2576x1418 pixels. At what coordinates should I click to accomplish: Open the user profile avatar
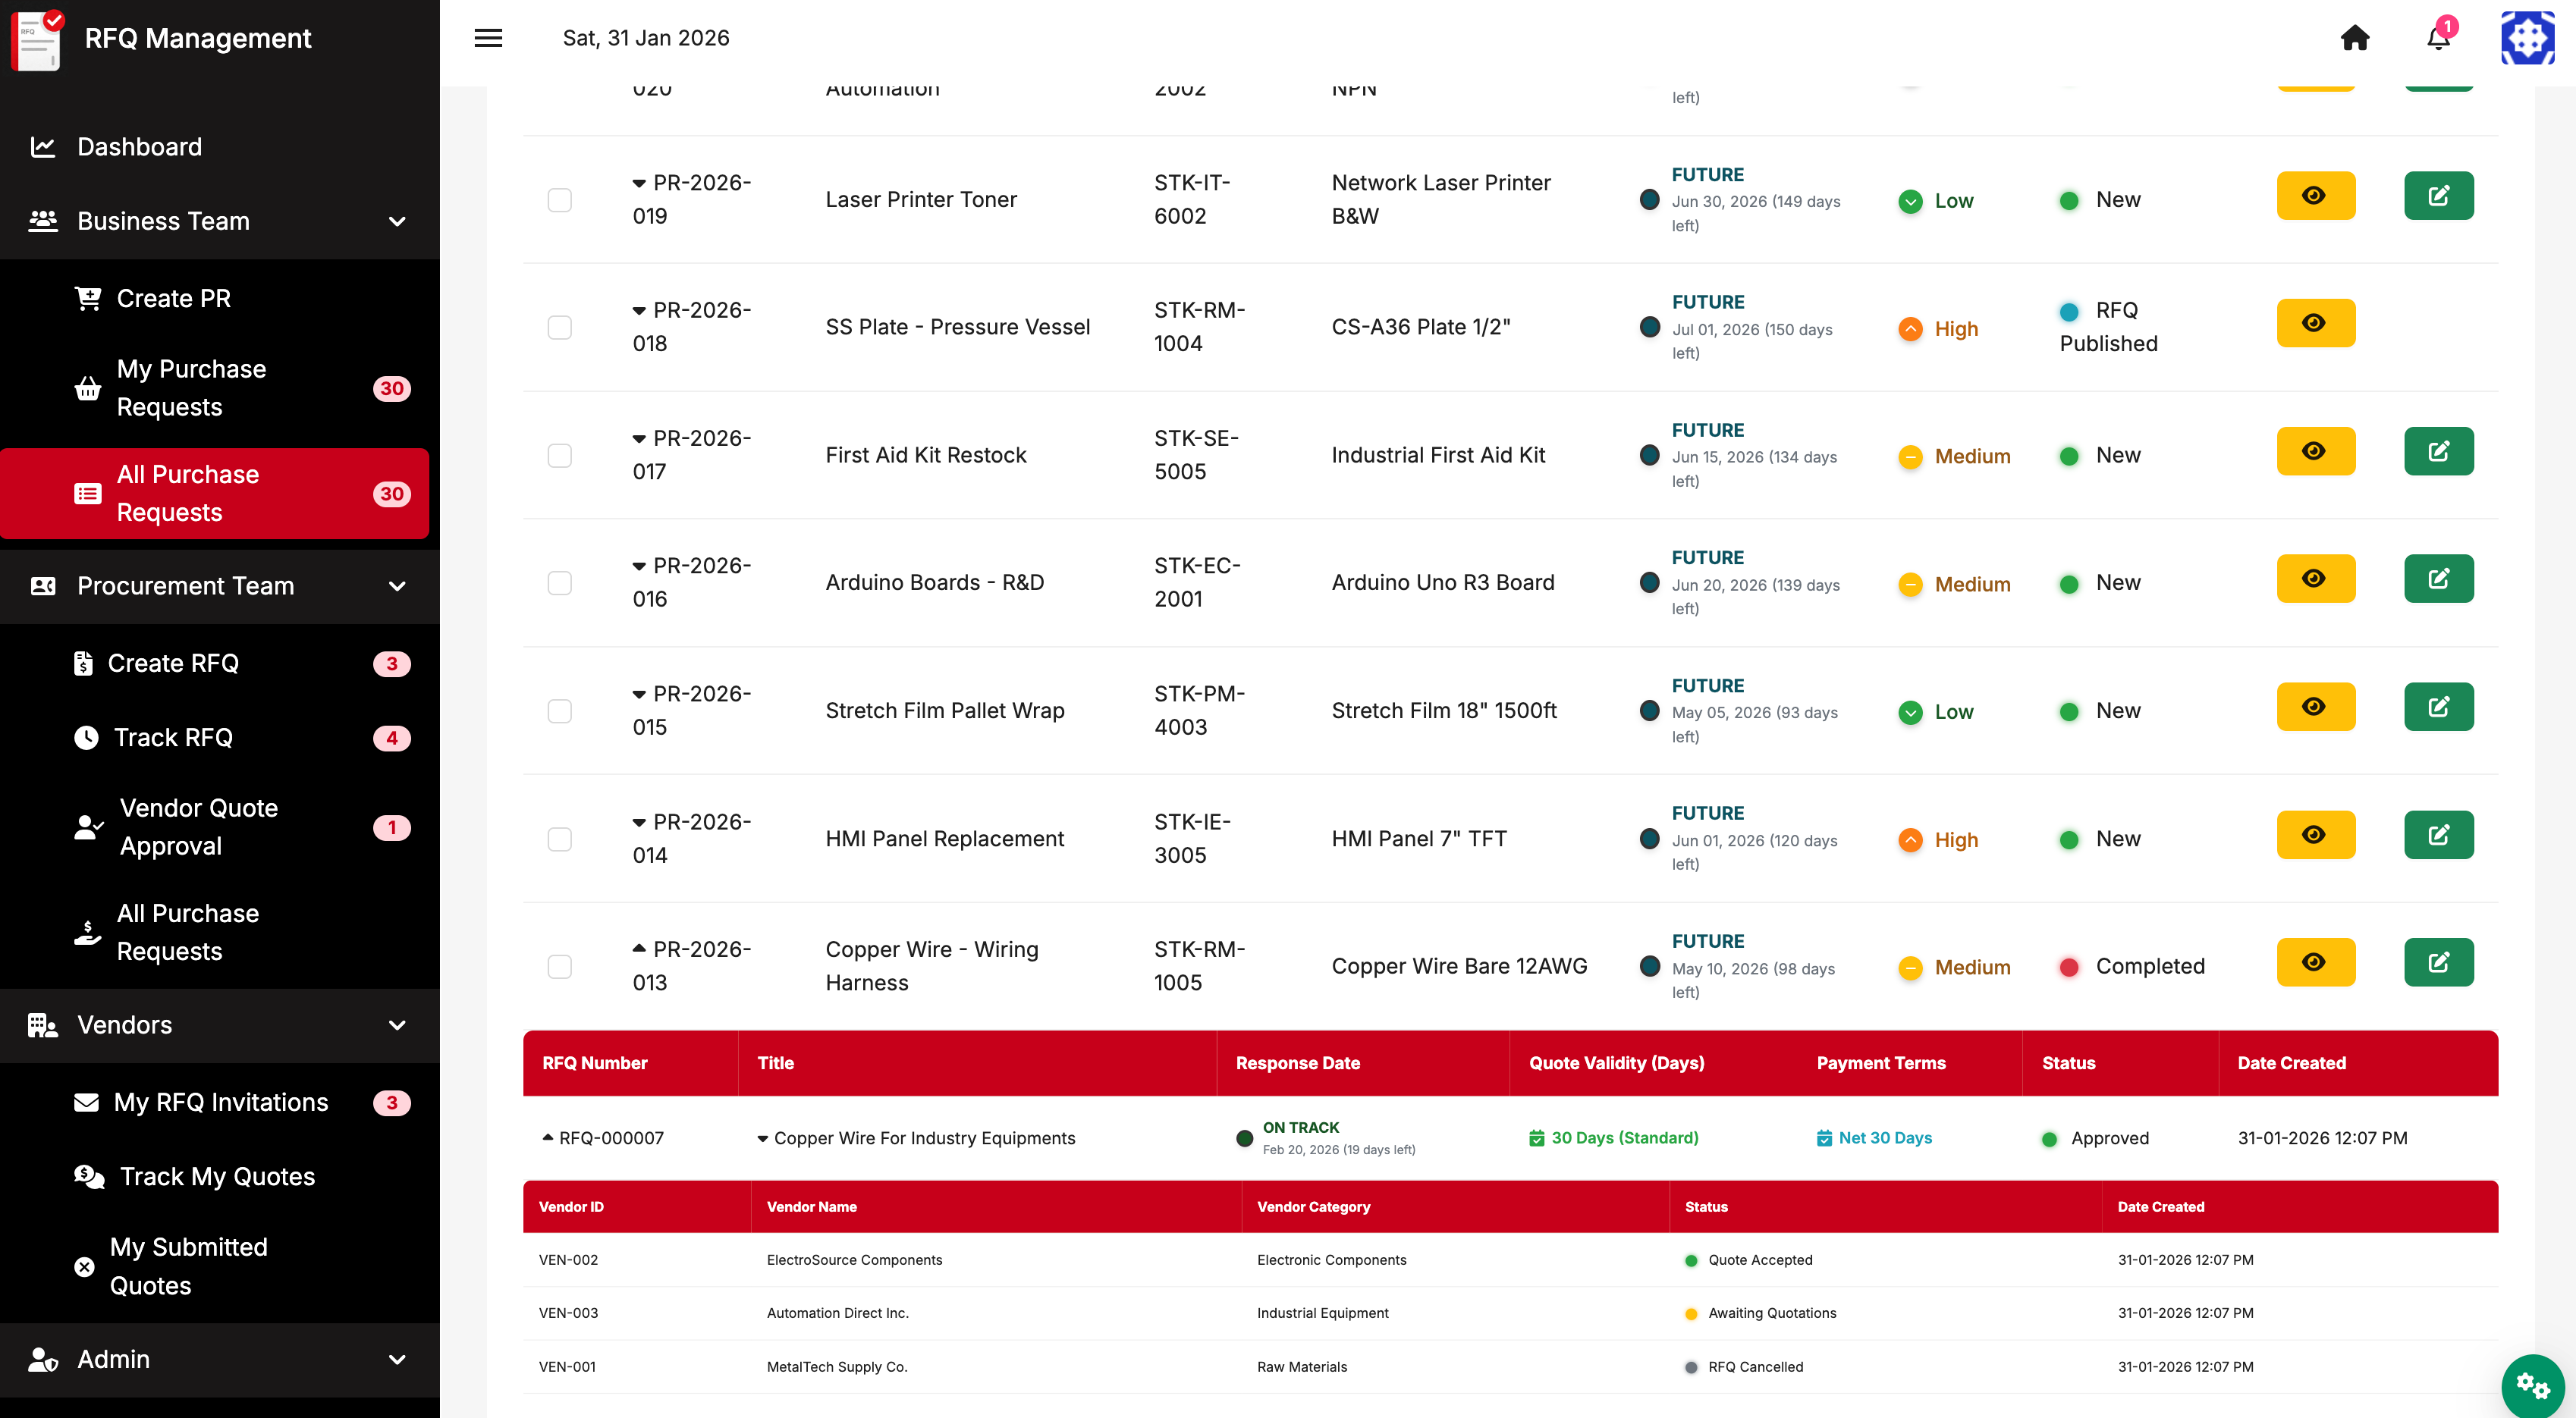pyautogui.click(x=2527, y=38)
